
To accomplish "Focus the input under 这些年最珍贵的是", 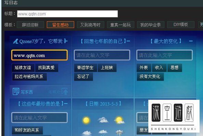I will 40,118.
